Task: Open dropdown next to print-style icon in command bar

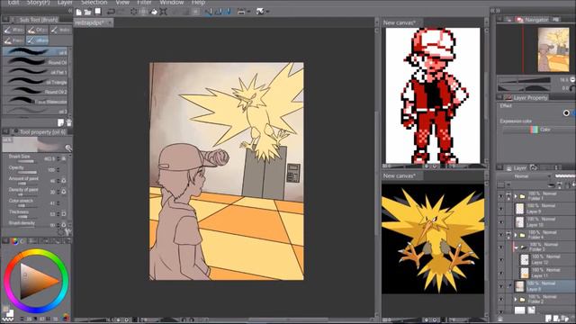Action: coord(248,12)
